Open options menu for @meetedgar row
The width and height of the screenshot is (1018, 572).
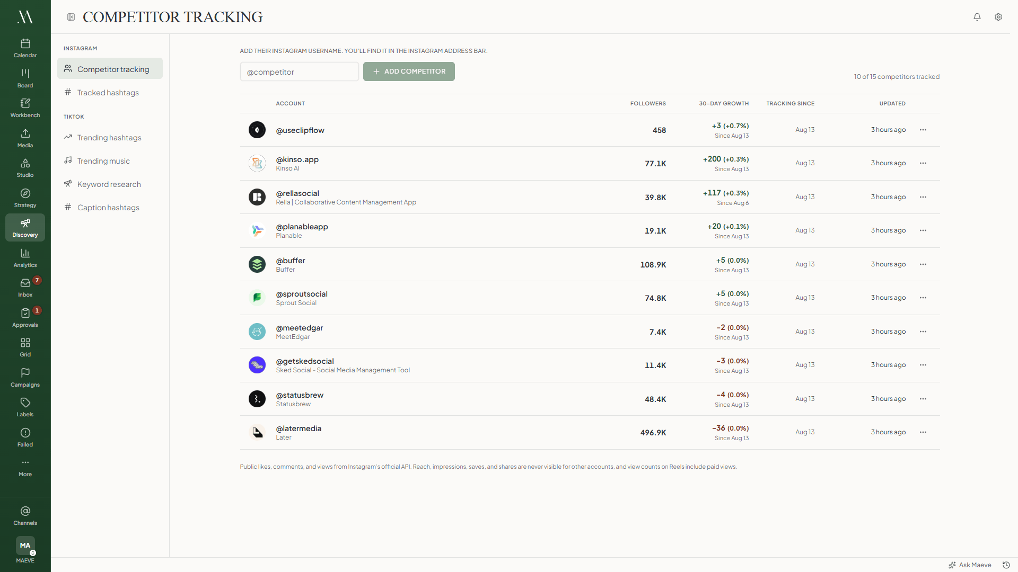point(923,332)
